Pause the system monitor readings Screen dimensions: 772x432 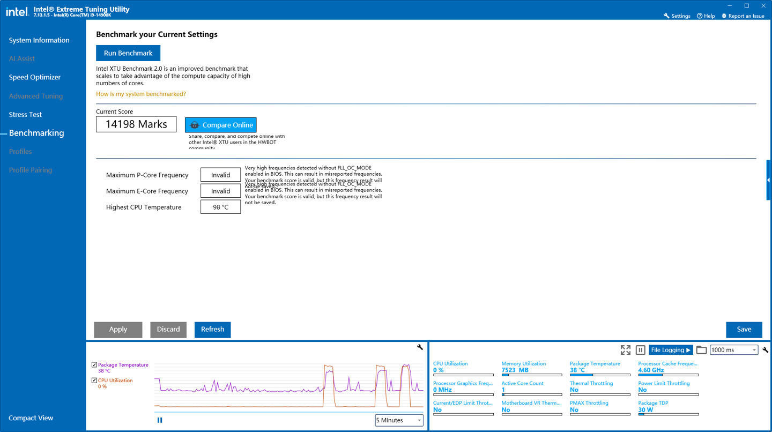tap(640, 350)
